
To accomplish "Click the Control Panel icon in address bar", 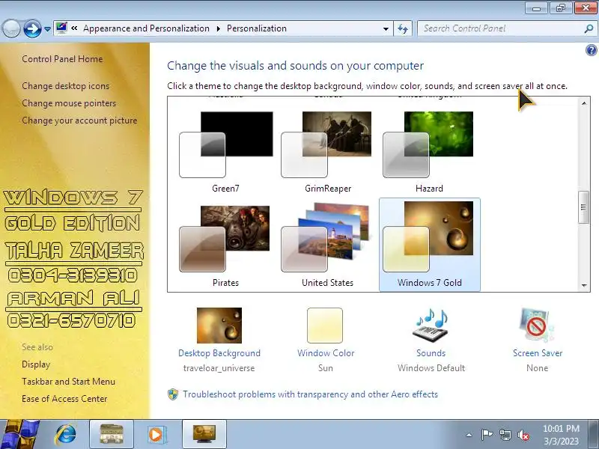I will (x=61, y=28).
